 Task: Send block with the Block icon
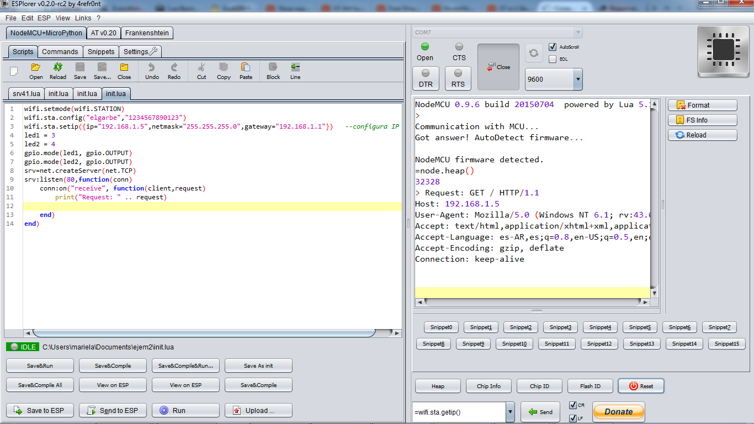[x=273, y=71]
